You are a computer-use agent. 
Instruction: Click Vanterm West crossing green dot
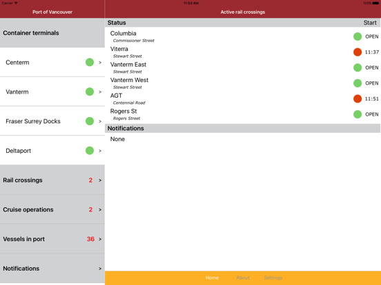tap(358, 83)
